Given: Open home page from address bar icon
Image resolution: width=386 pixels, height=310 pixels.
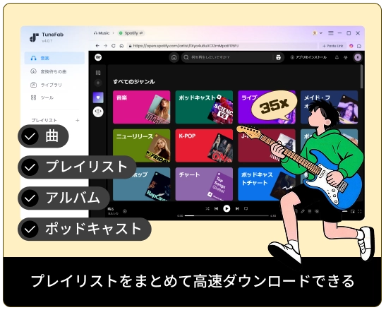Looking at the screenshot, I should [121, 46].
